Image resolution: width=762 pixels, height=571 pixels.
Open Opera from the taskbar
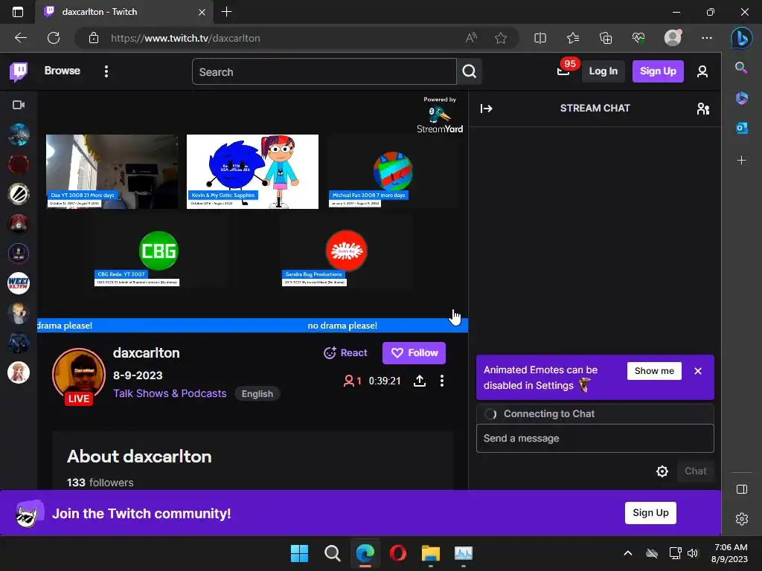click(398, 553)
